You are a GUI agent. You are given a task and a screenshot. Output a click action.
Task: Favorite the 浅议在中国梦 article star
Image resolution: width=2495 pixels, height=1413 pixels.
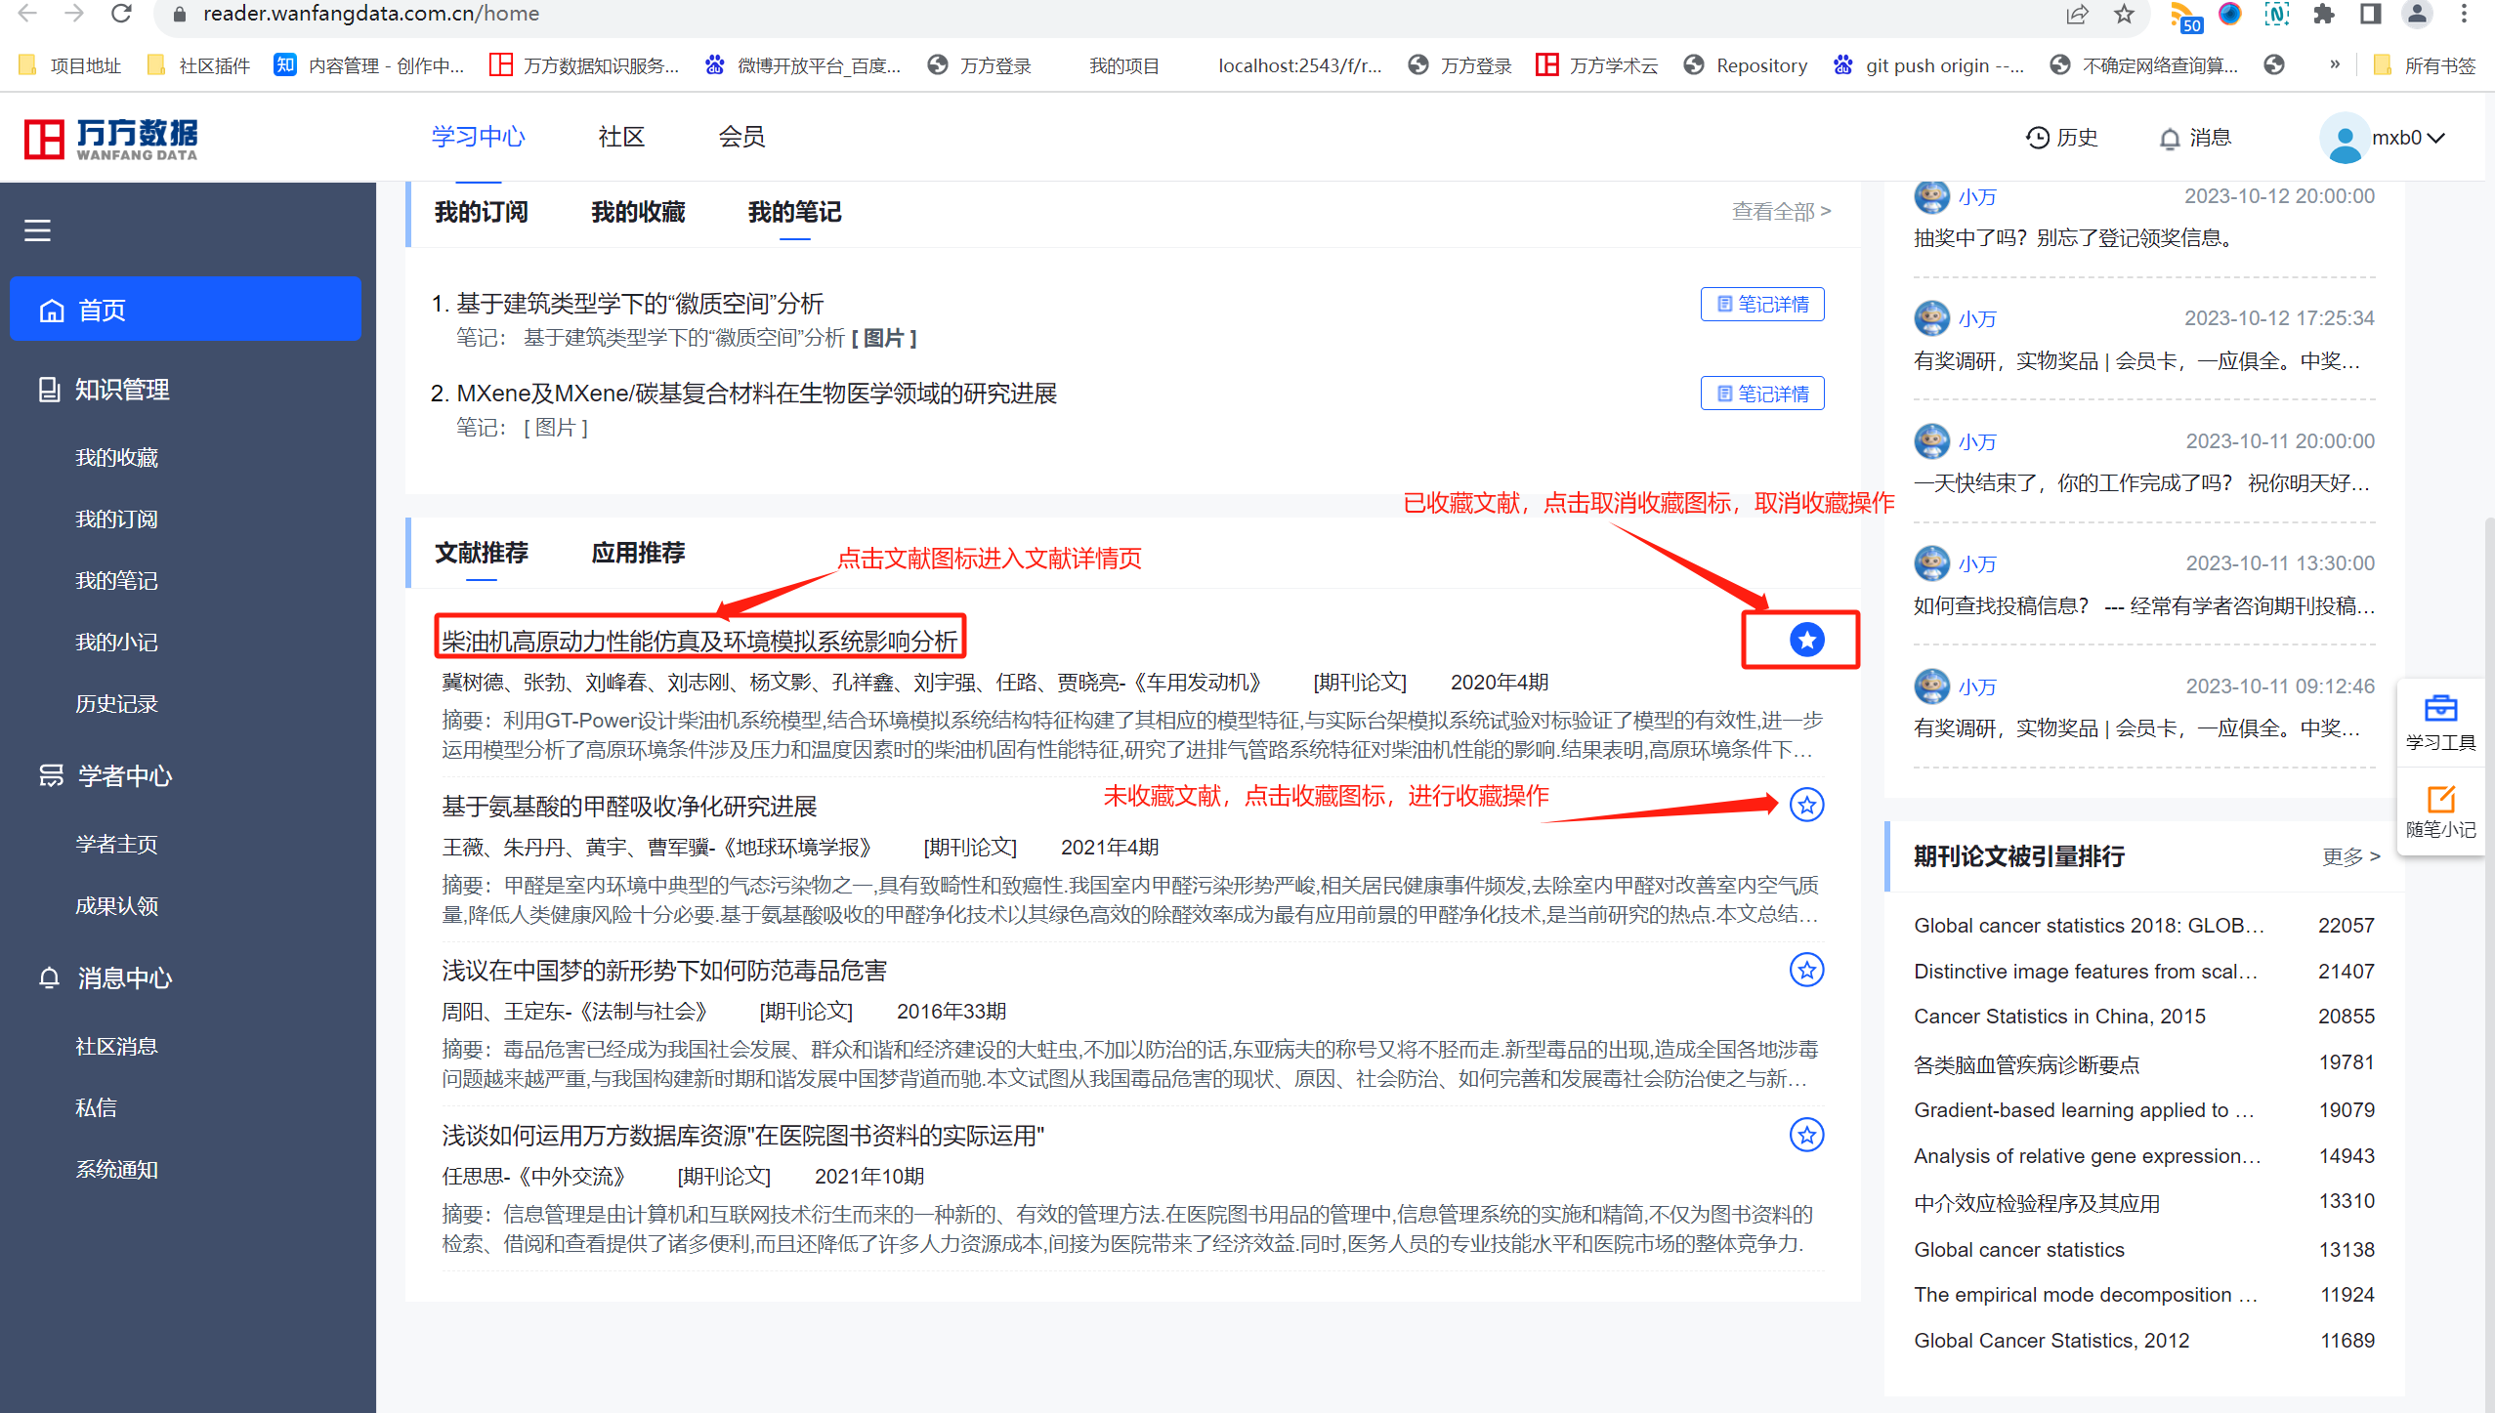point(1806,970)
